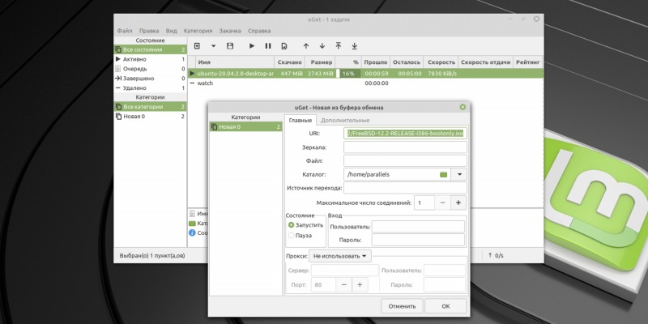Click the proxy Сервер field
This screenshot has width=648, height=324.
coord(345,271)
